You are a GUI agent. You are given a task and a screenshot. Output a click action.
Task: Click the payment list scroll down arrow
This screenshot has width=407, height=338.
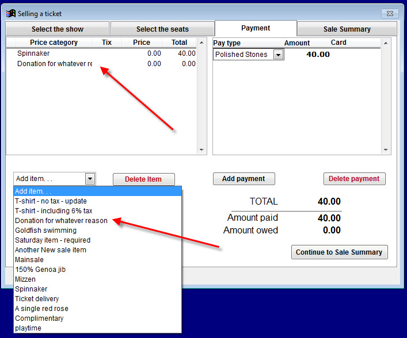pos(386,150)
